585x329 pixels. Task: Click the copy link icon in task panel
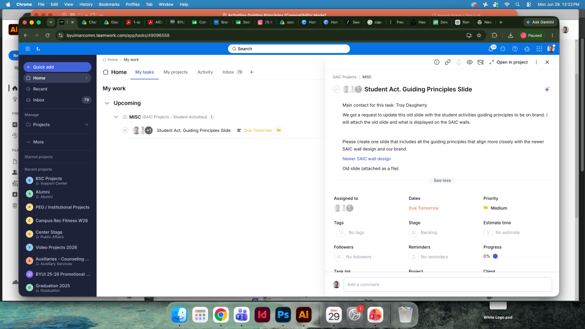447,62
